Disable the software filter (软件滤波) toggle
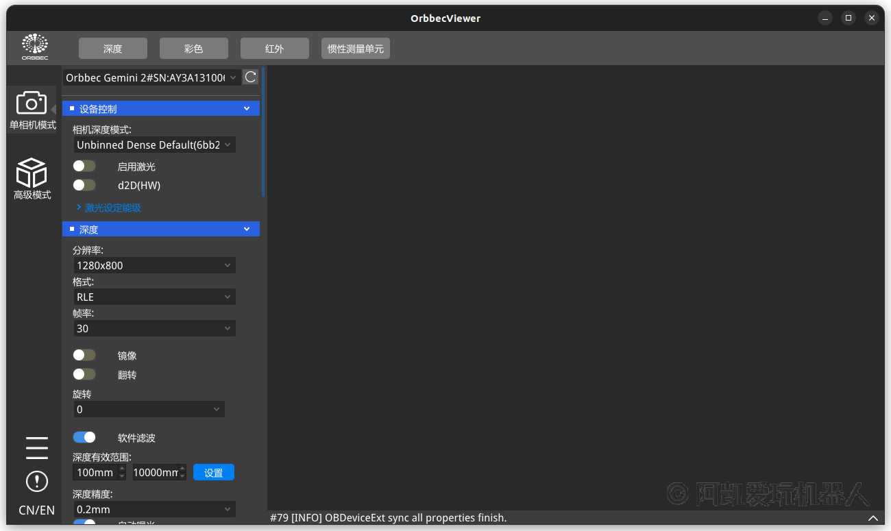 (x=84, y=437)
